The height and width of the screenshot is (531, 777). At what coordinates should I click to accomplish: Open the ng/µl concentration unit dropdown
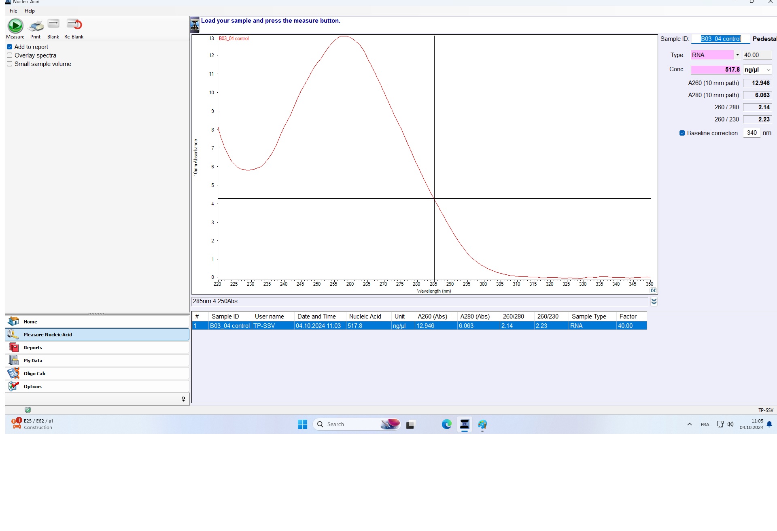point(768,70)
